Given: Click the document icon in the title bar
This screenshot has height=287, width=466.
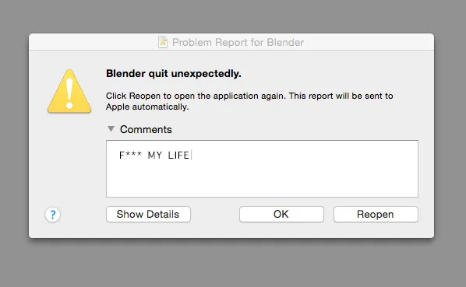Looking at the screenshot, I should pyautogui.click(x=163, y=42).
